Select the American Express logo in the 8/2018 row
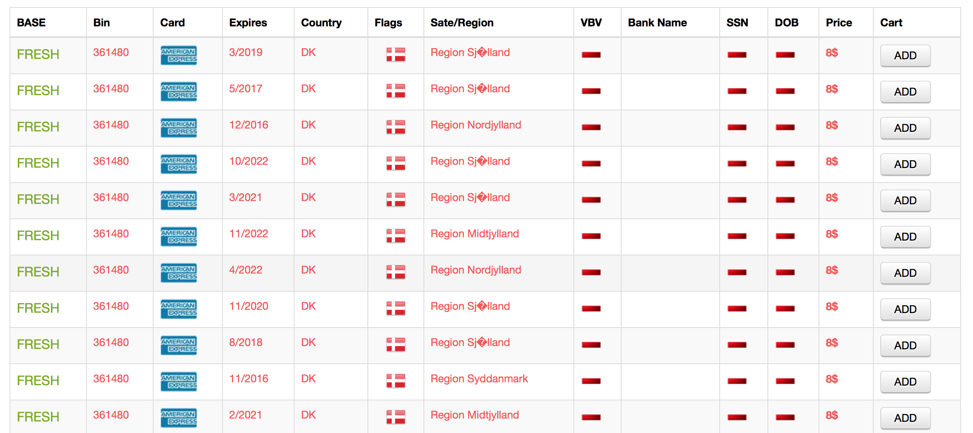This screenshot has width=973, height=433. click(179, 345)
